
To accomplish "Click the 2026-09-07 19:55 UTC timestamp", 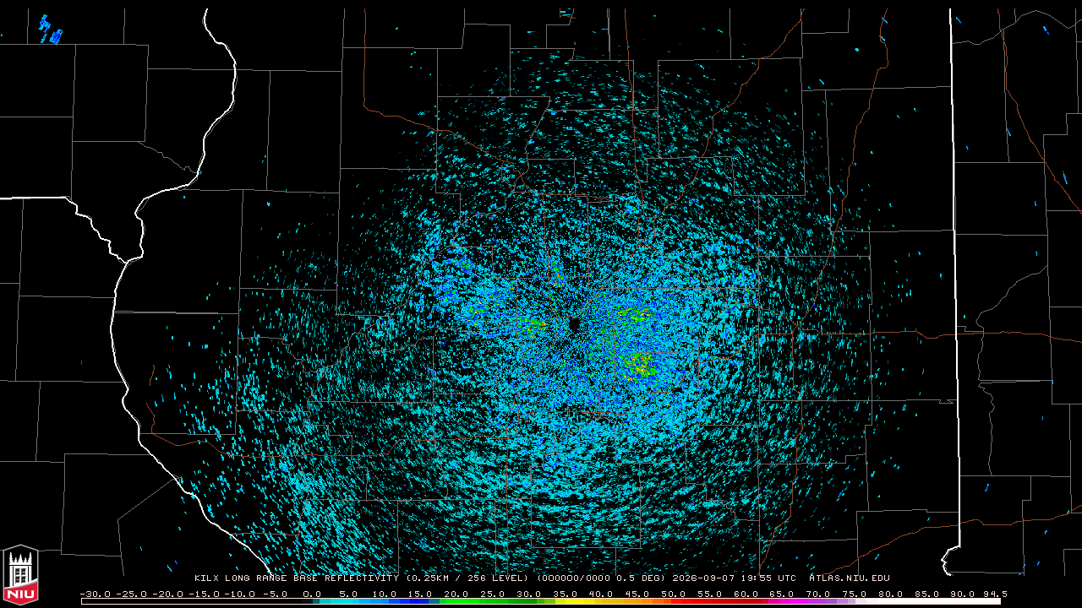I will (734, 578).
